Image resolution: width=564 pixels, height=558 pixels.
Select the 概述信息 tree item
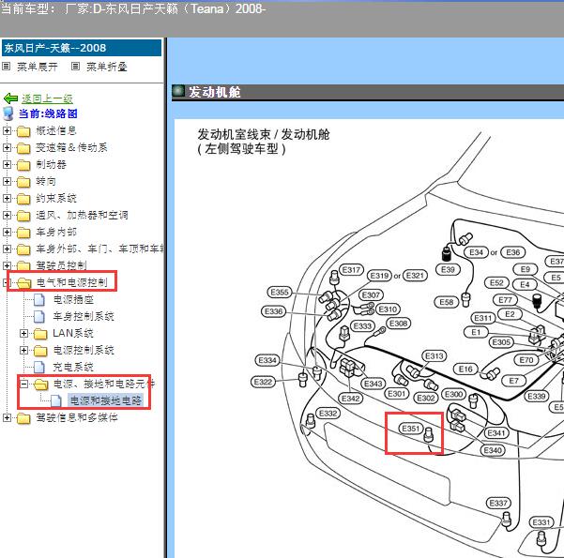tap(56, 130)
